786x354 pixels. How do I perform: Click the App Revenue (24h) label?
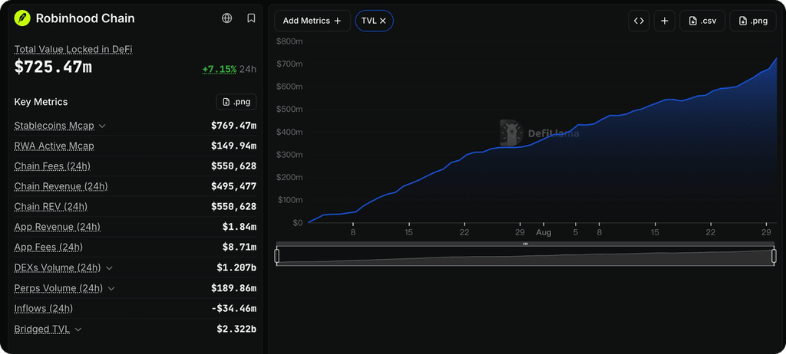click(x=57, y=227)
